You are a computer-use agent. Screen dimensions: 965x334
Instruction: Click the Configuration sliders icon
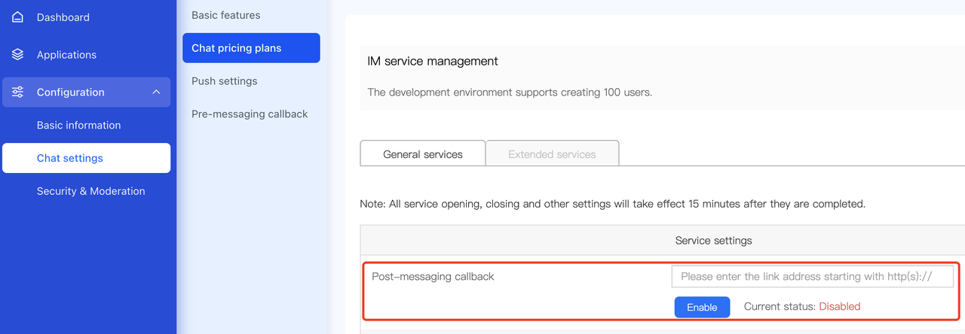18,93
